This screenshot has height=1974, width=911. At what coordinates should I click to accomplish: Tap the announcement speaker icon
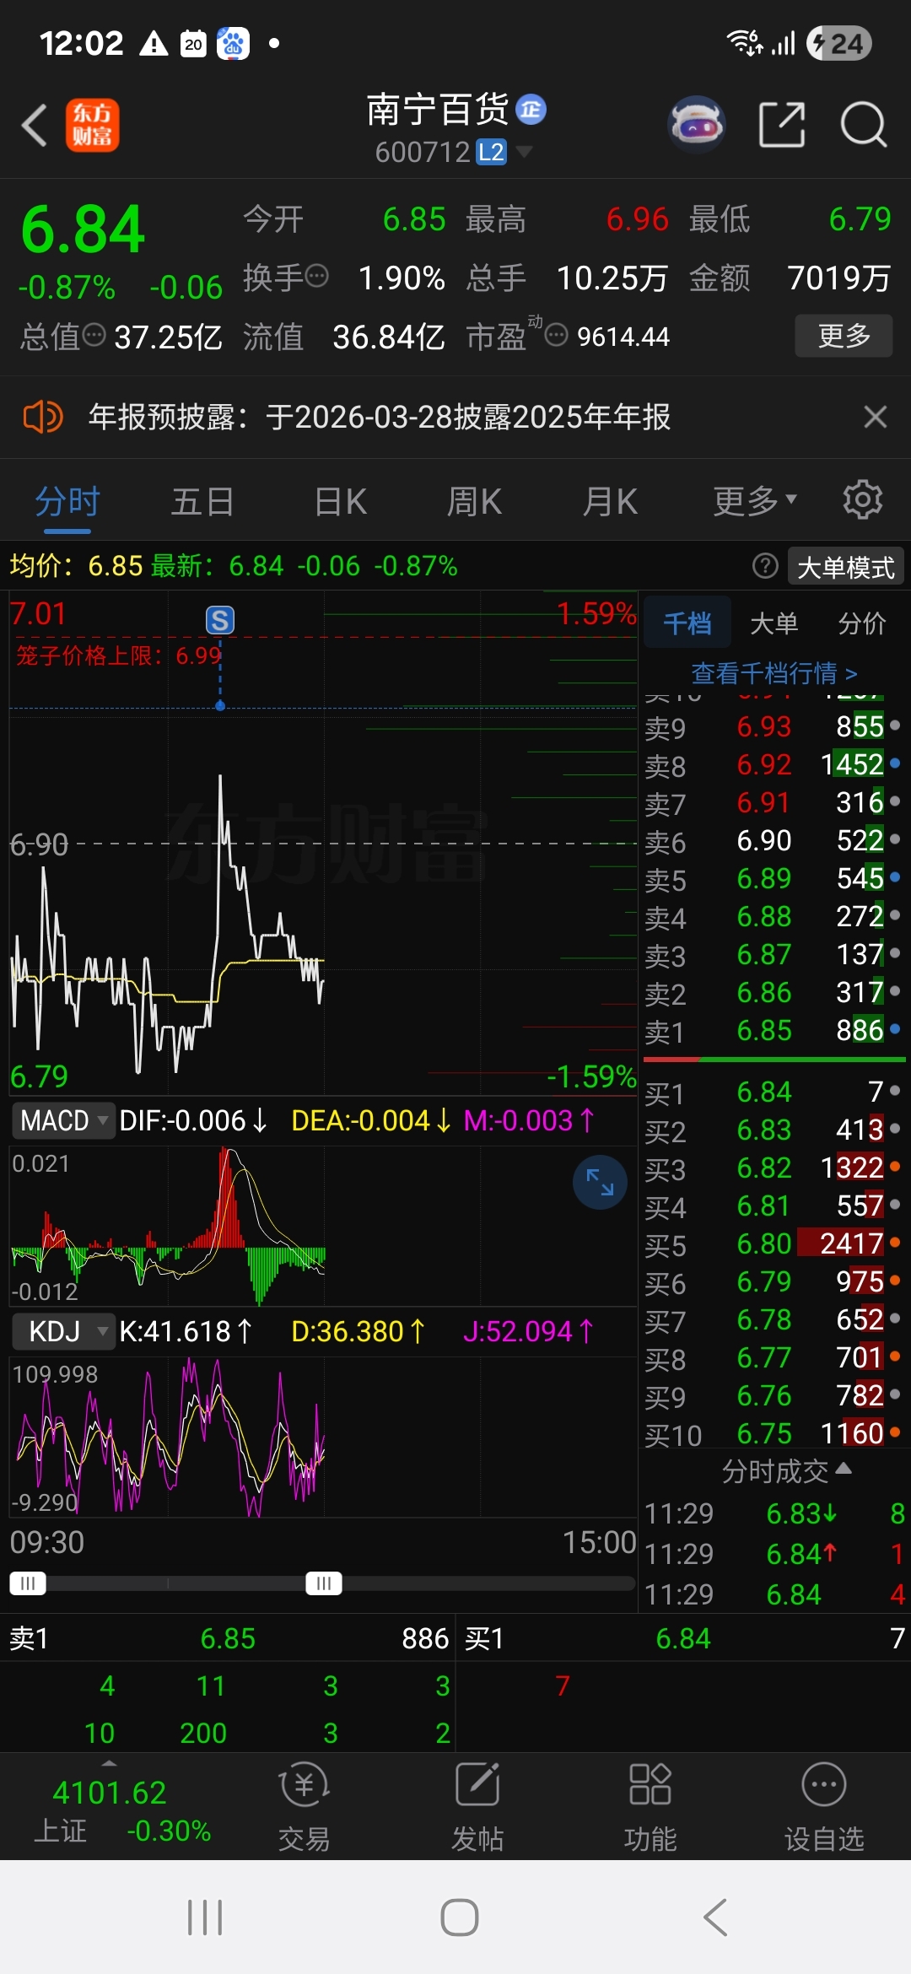tap(42, 417)
